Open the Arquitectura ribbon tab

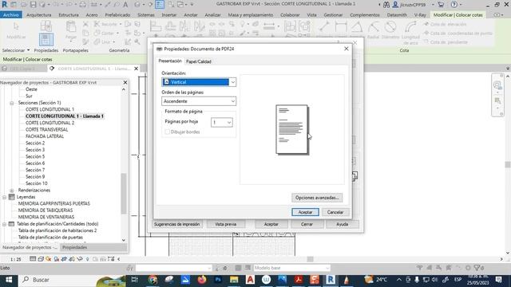(39, 15)
